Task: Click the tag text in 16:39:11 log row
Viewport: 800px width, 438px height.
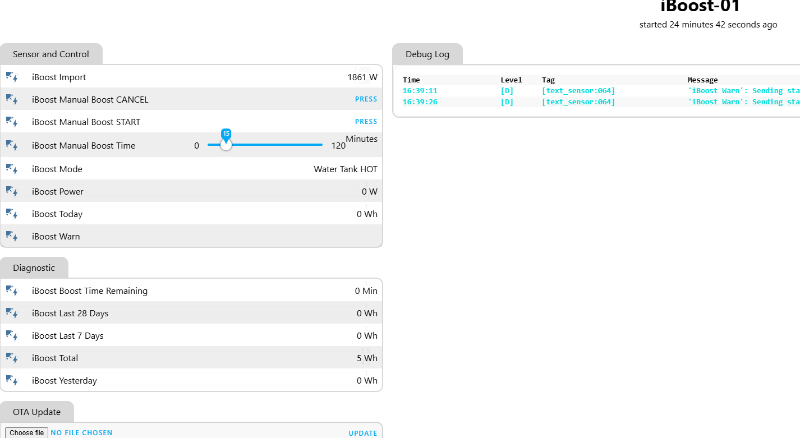Action: tap(578, 91)
